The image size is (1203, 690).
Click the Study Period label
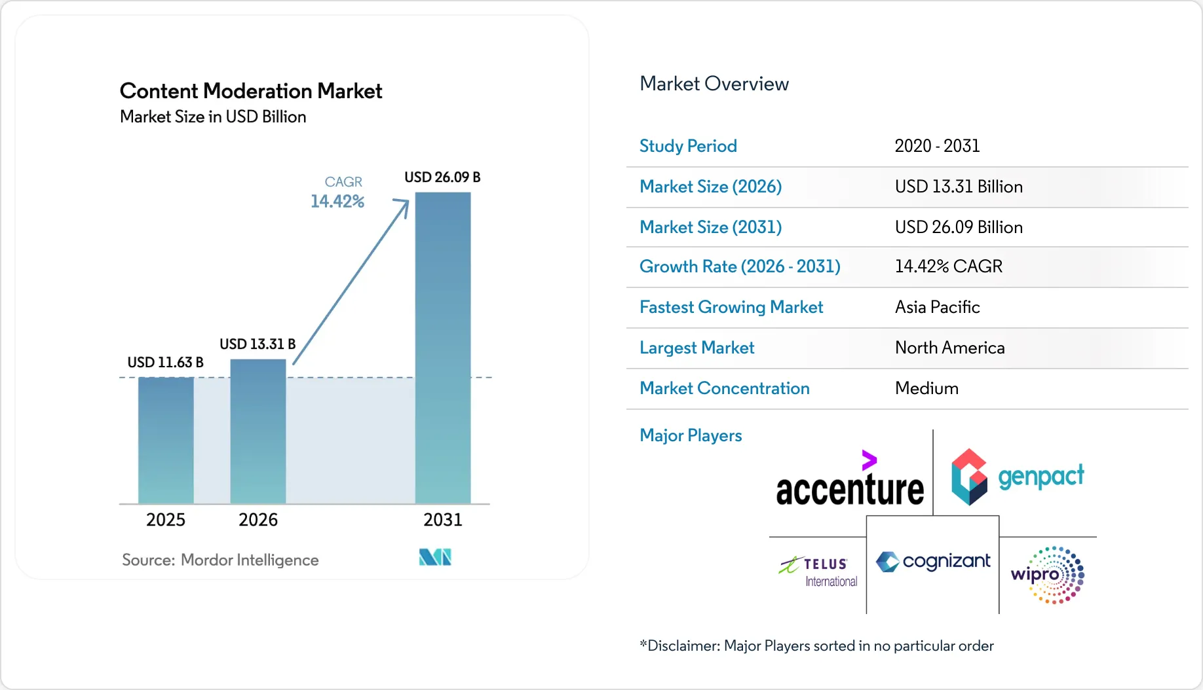pos(688,146)
